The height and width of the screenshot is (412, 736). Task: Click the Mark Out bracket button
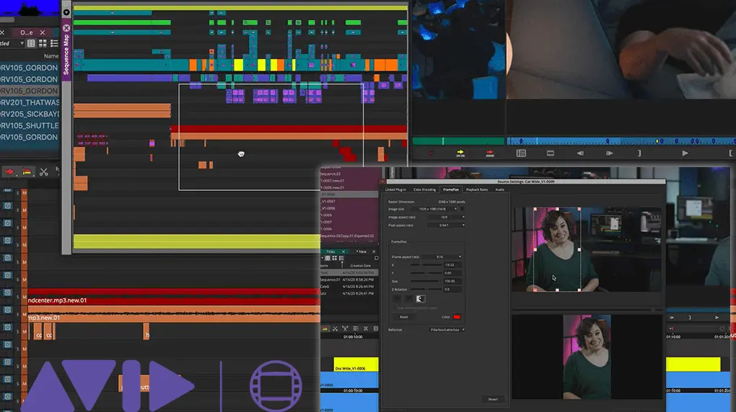pyautogui.click(x=639, y=153)
